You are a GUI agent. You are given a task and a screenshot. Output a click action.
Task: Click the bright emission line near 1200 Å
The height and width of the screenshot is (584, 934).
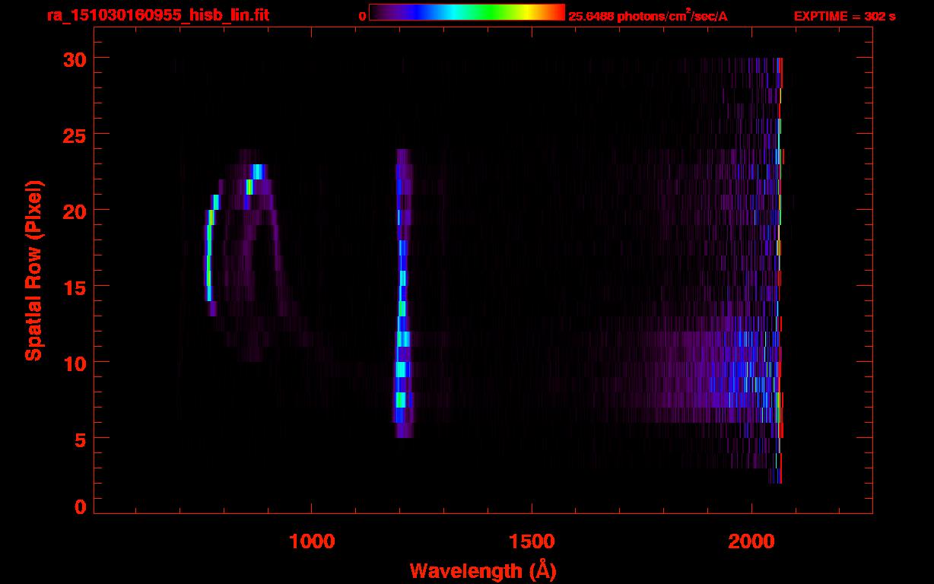click(x=402, y=294)
